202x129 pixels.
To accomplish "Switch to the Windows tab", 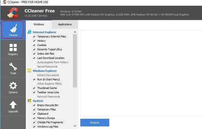I will (39, 24).
